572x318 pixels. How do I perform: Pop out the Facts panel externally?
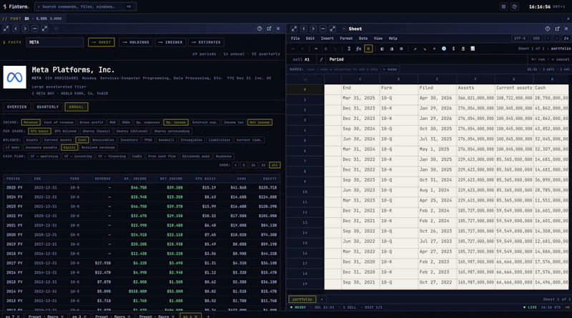[x=269, y=29]
